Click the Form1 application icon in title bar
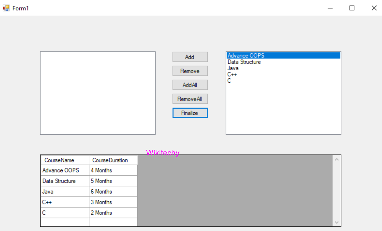Image resolution: width=382 pixels, height=231 pixels. pyautogui.click(x=6, y=8)
